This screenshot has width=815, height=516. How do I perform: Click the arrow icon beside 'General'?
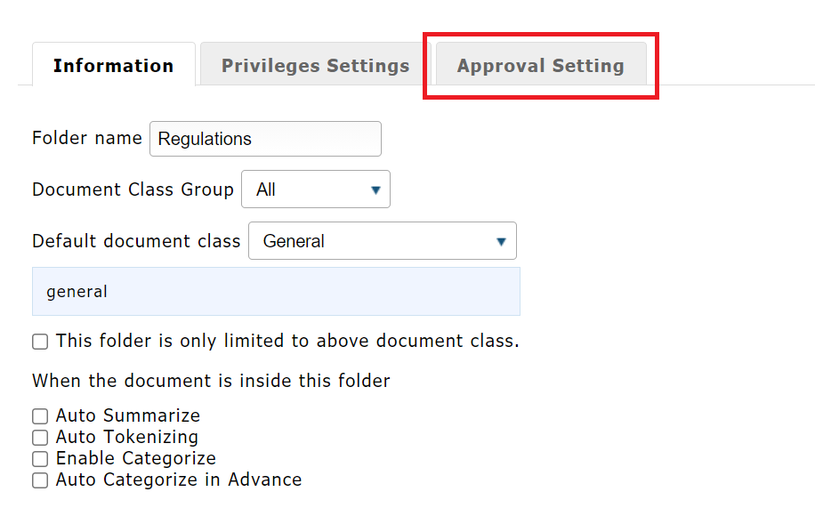pos(502,241)
